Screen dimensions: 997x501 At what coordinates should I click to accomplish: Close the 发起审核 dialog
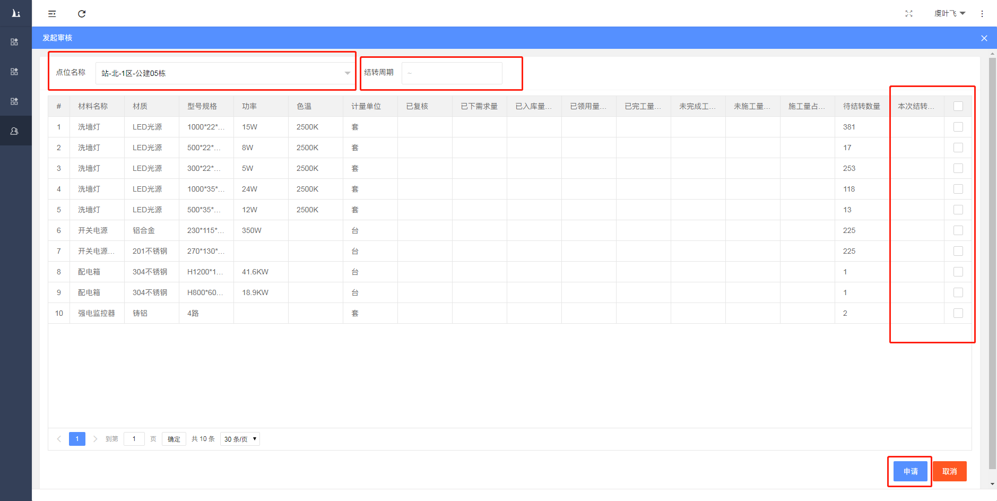coord(984,38)
